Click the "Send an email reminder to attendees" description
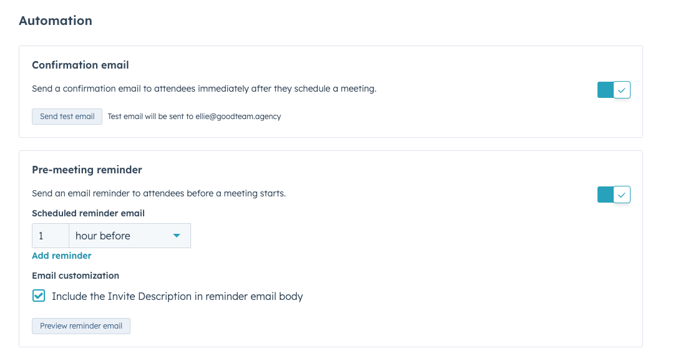Viewport: 673px width, 361px height. coord(159,193)
